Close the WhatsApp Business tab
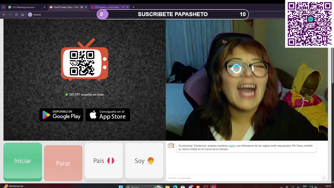 44,7
